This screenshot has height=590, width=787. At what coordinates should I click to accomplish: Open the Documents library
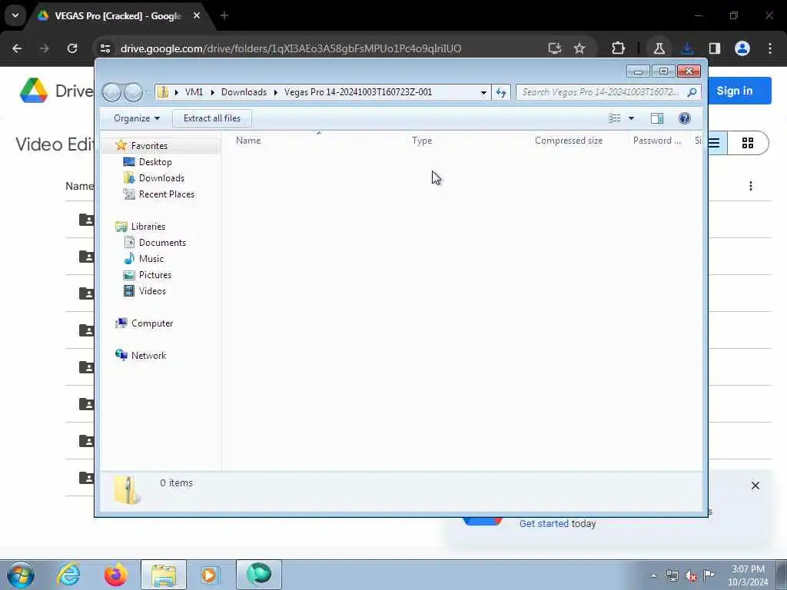pyautogui.click(x=162, y=242)
